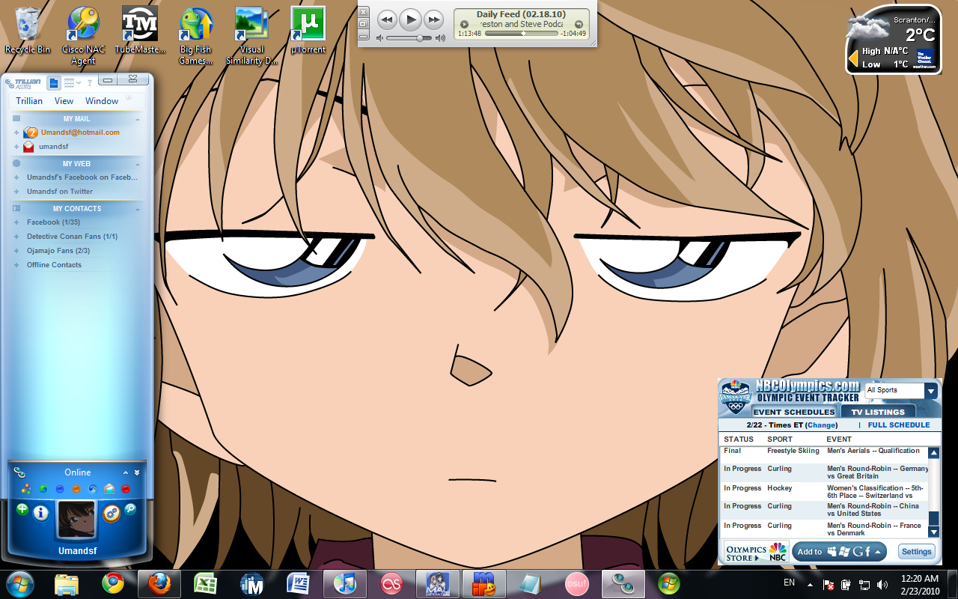Click the iTunes volume slider knob
Viewport: 958px width, 599px height.
[x=420, y=37]
